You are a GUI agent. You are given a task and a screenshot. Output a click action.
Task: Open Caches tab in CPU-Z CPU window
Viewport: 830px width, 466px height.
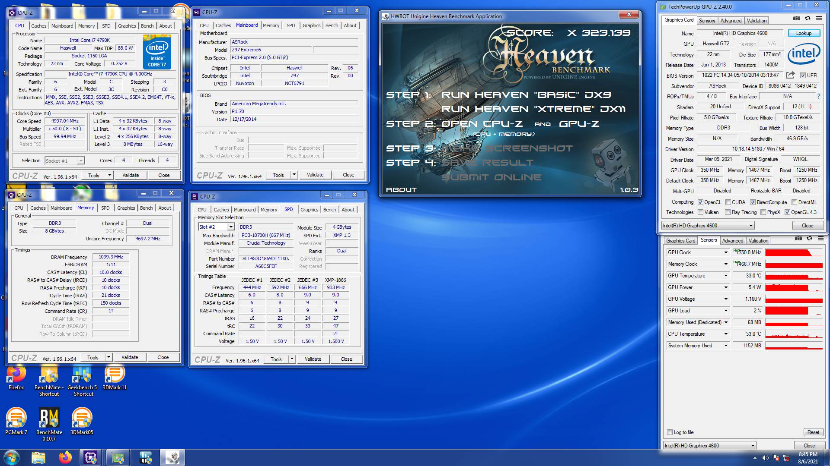tap(38, 26)
